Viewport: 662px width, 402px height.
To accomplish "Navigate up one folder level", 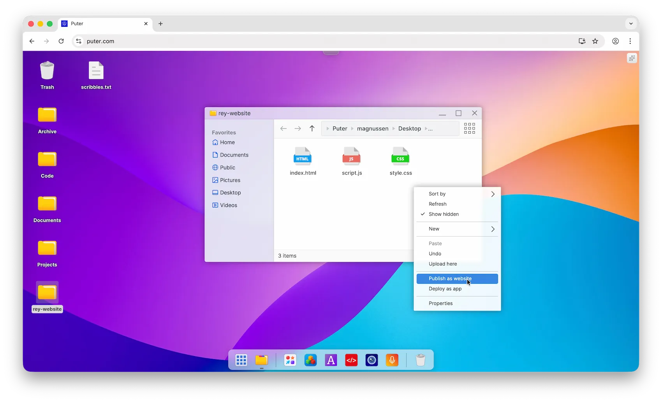I will [312, 128].
